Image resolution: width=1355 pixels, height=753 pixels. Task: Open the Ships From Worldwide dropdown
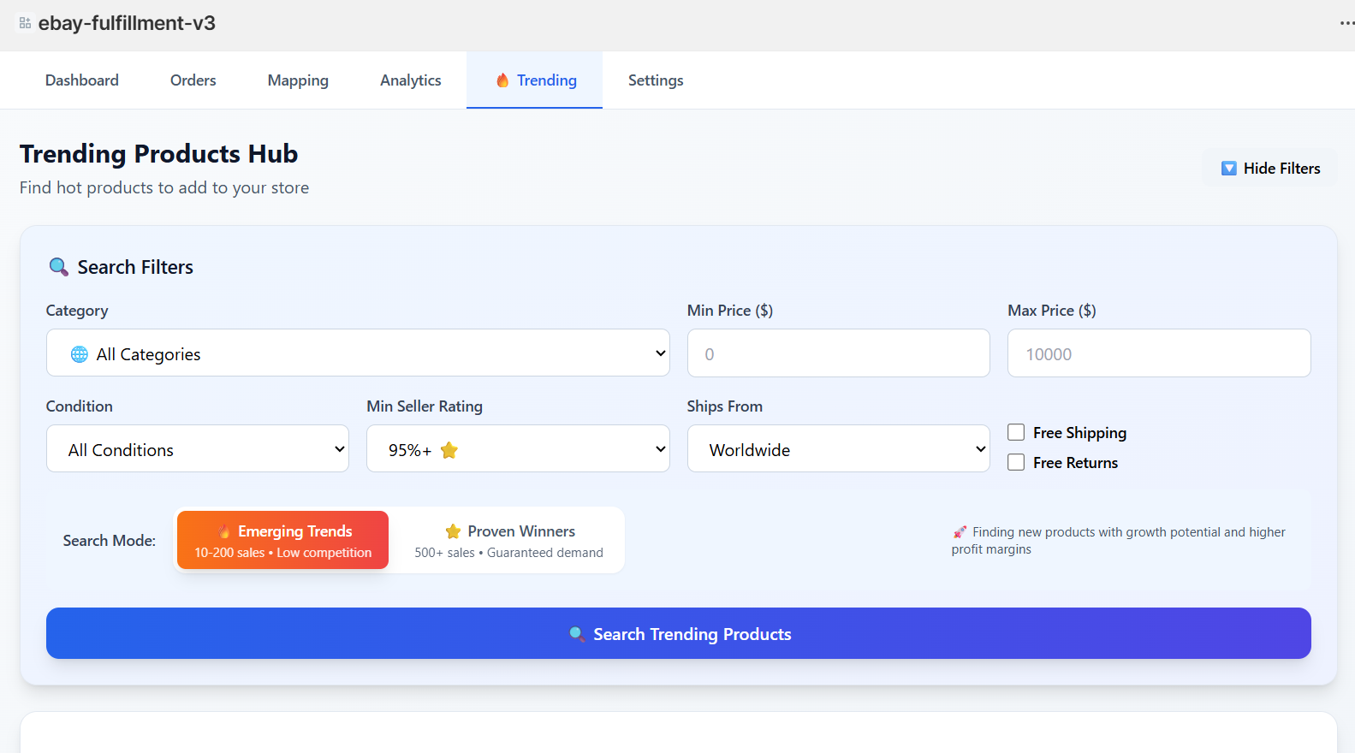coord(838,449)
